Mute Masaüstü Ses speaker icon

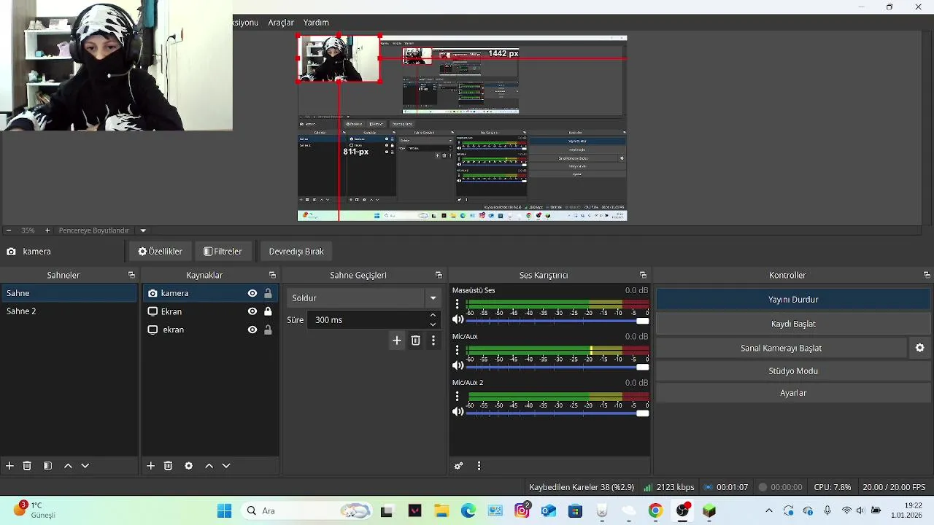(458, 319)
